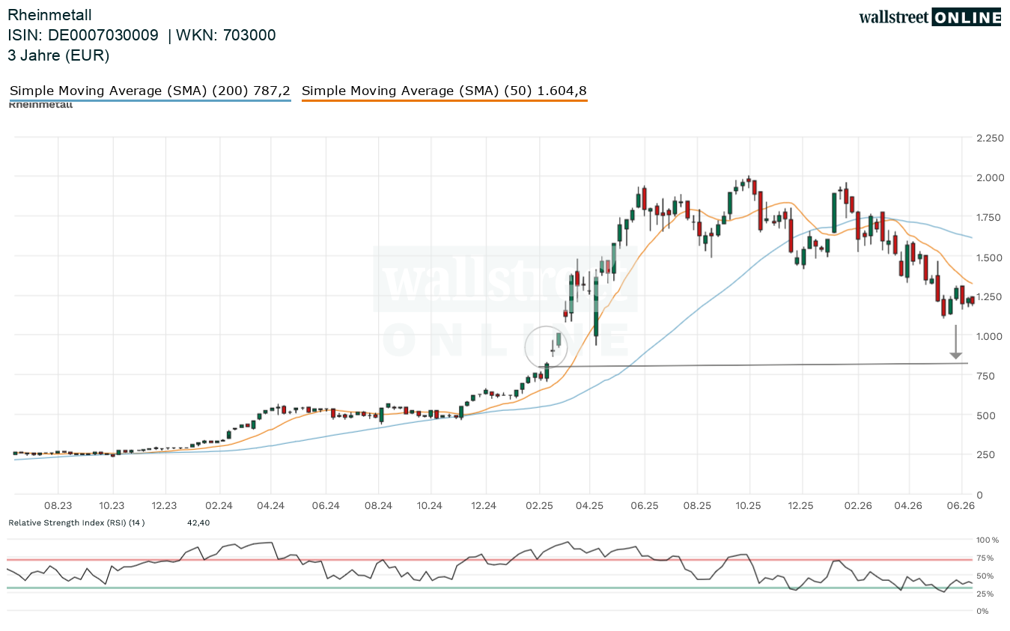Click the red 75% RSI overbought line
The image size is (1010, 631).
click(x=489, y=559)
